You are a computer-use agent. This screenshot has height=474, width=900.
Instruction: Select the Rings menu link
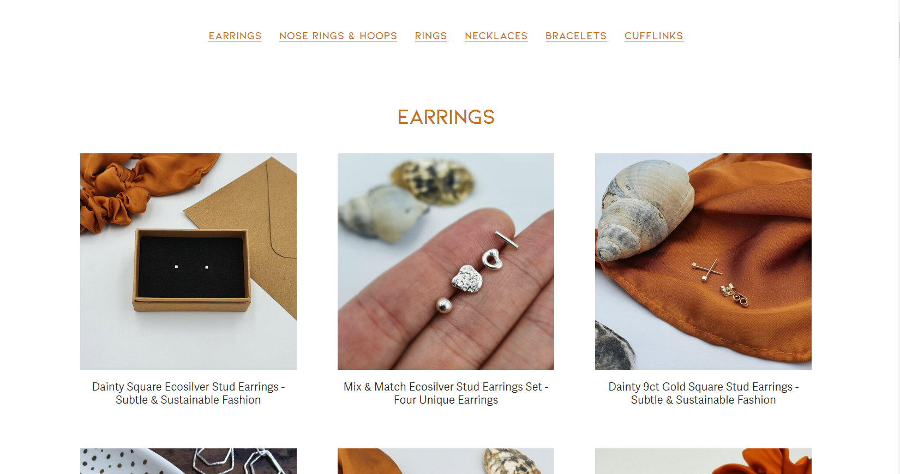pos(431,36)
